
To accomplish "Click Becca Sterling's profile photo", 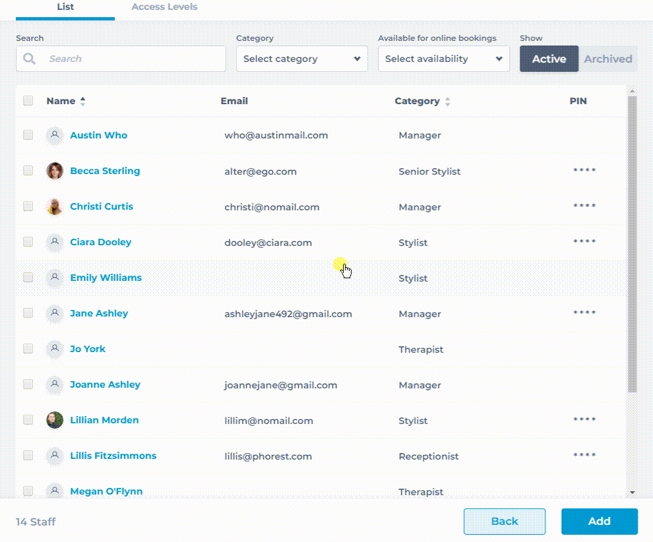I will click(54, 170).
